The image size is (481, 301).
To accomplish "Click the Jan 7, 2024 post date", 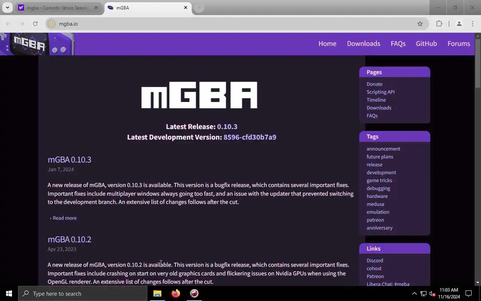I will pyautogui.click(x=61, y=169).
